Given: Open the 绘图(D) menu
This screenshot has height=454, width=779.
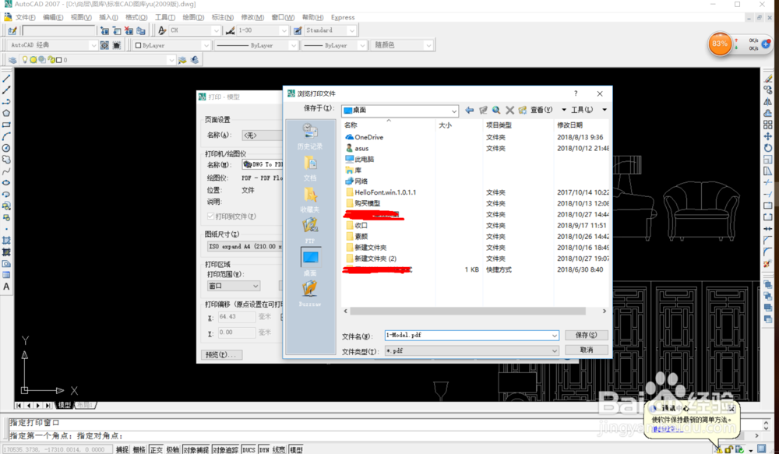Looking at the screenshot, I should point(194,17).
